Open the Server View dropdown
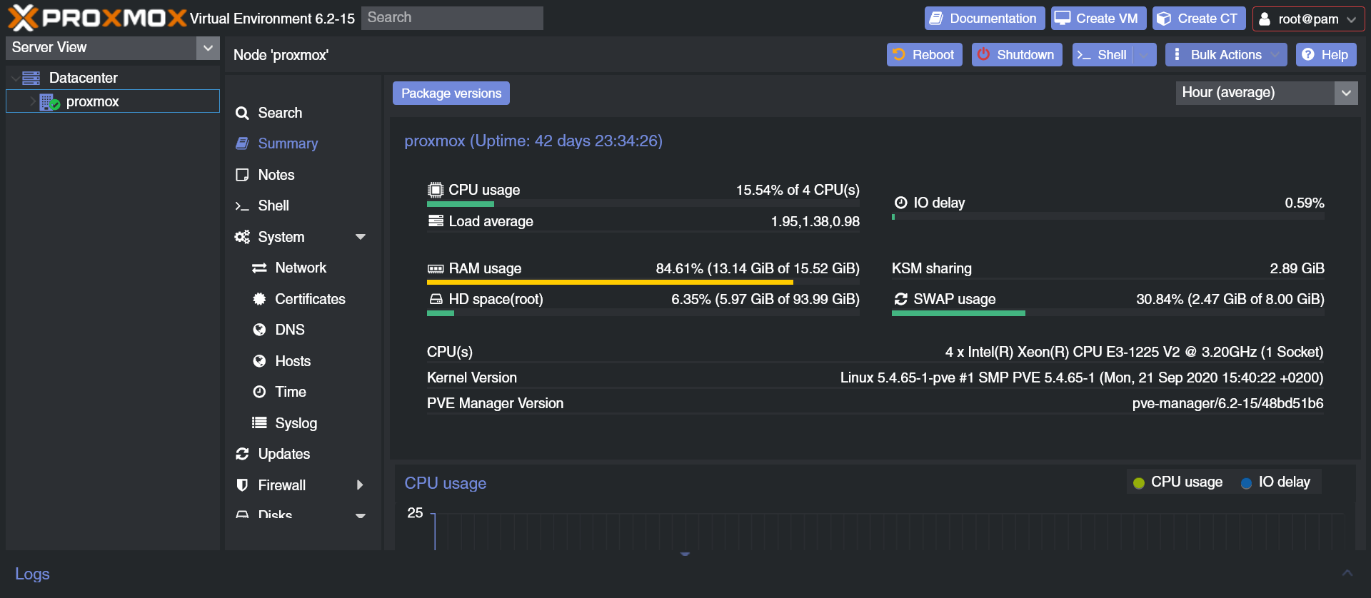Viewport: 1371px width, 598px height. pos(208,48)
